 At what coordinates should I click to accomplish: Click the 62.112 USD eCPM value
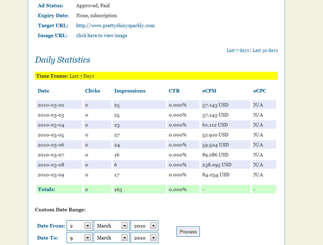[215, 125]
